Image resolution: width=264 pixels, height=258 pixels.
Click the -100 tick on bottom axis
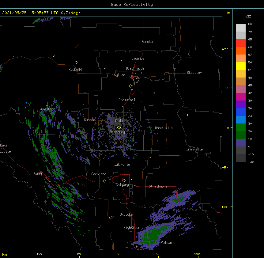tap(38, 254)
